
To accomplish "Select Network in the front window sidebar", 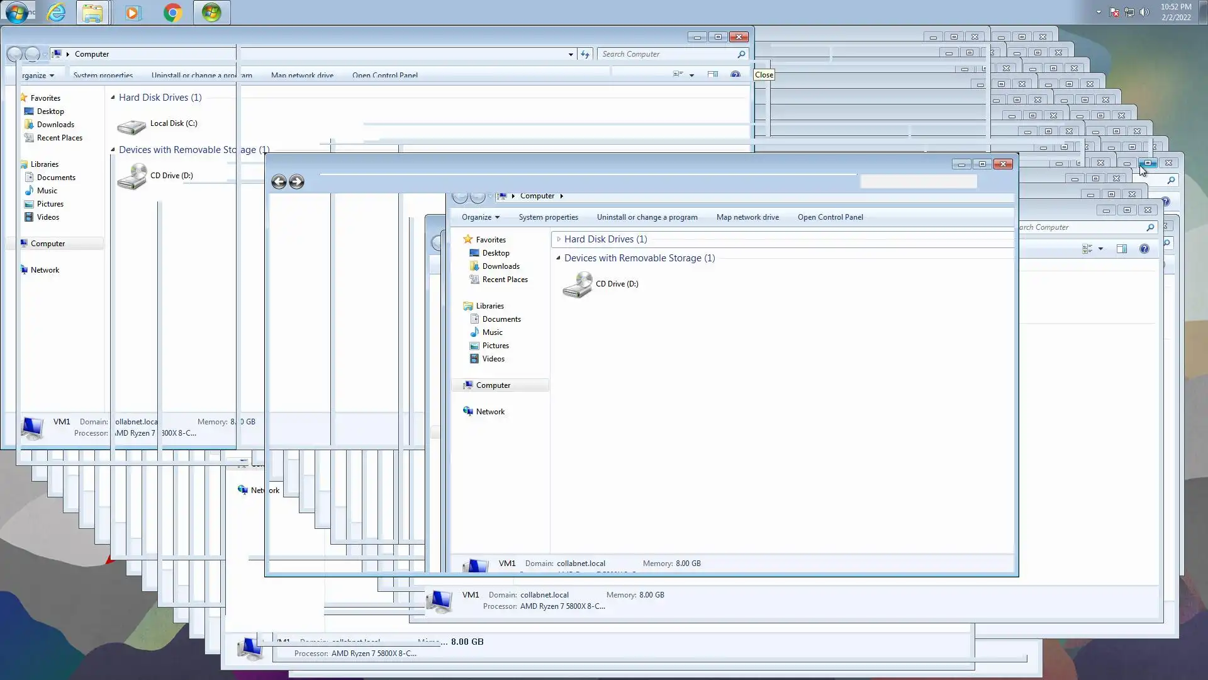I will 490,412.
